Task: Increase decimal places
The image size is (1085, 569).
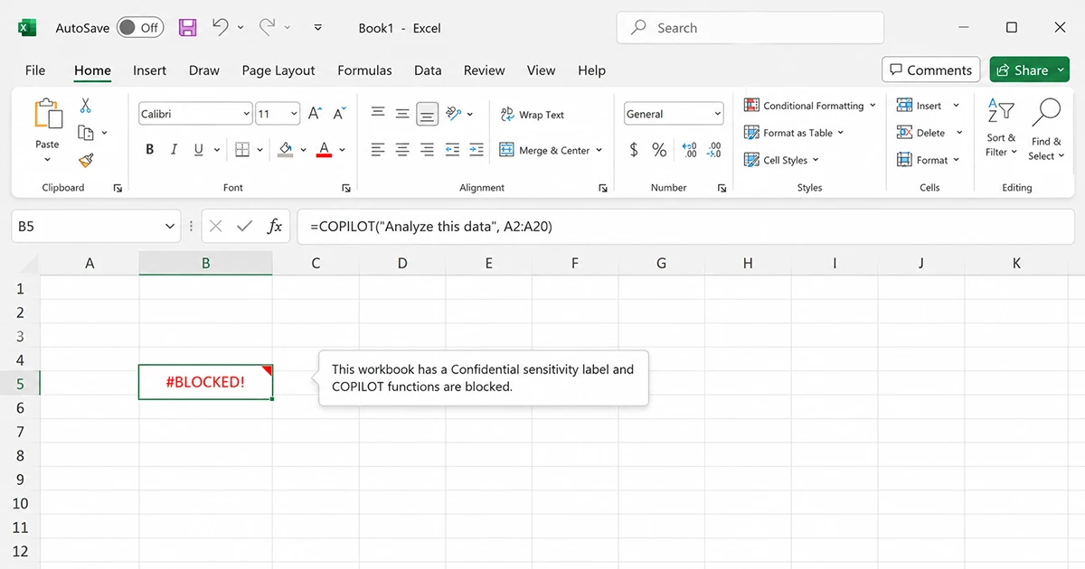Action: point(689,150)
